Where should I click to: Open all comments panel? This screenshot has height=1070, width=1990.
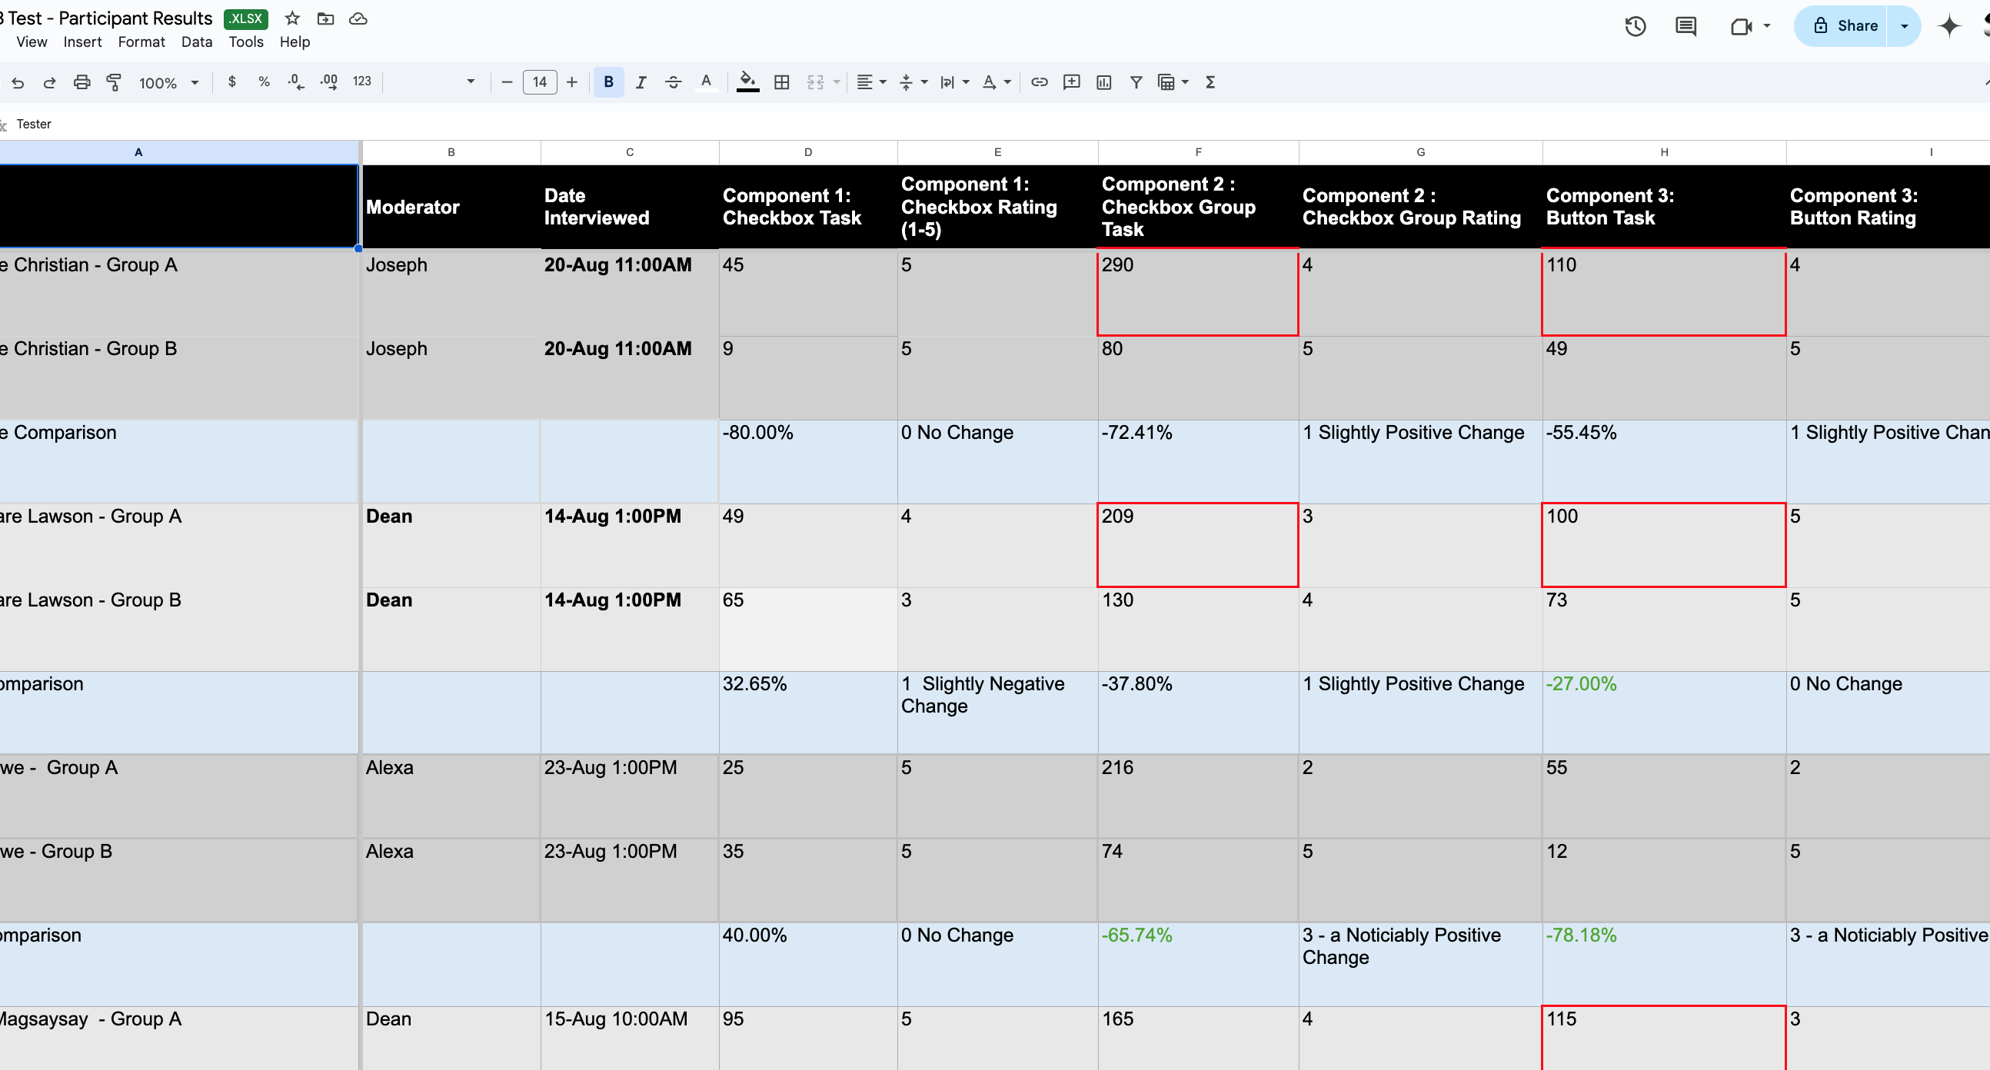[1685, 26]
